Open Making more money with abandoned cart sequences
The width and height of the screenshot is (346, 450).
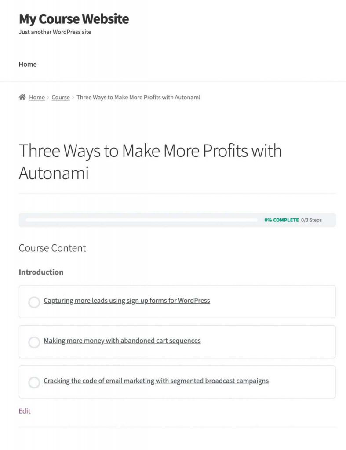point(122,341)
